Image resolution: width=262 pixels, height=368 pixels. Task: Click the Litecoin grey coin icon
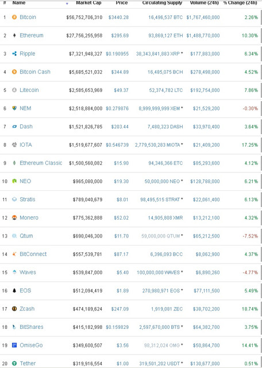click(x=14, y=90)
